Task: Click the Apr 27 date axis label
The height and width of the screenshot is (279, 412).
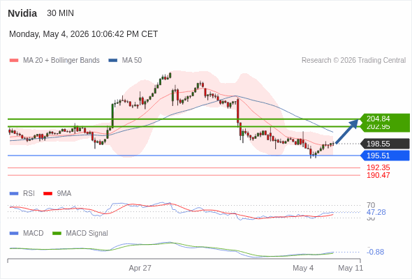Action: (x=140, y=268)
